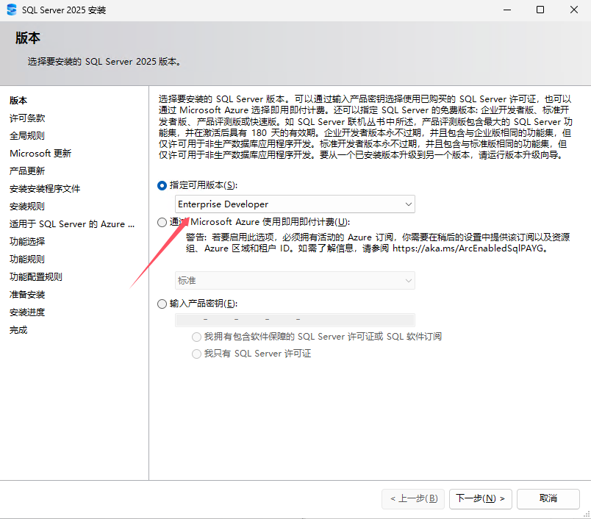This screenshot has height=519, width=591.
Task: Click the 下一步 button
Action: (x=480, y=498)
